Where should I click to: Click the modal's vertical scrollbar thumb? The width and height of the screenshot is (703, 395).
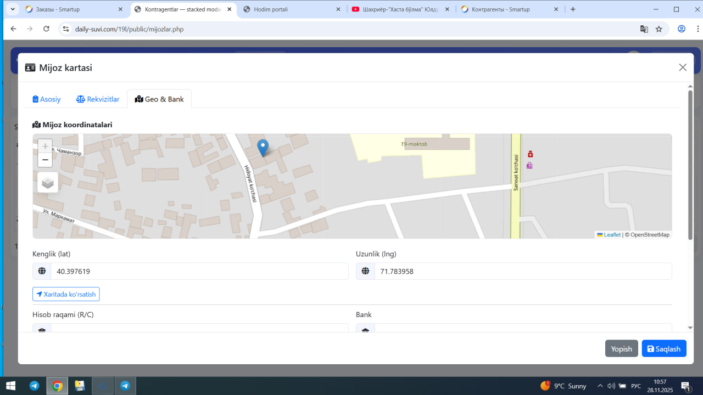point(690,165)
